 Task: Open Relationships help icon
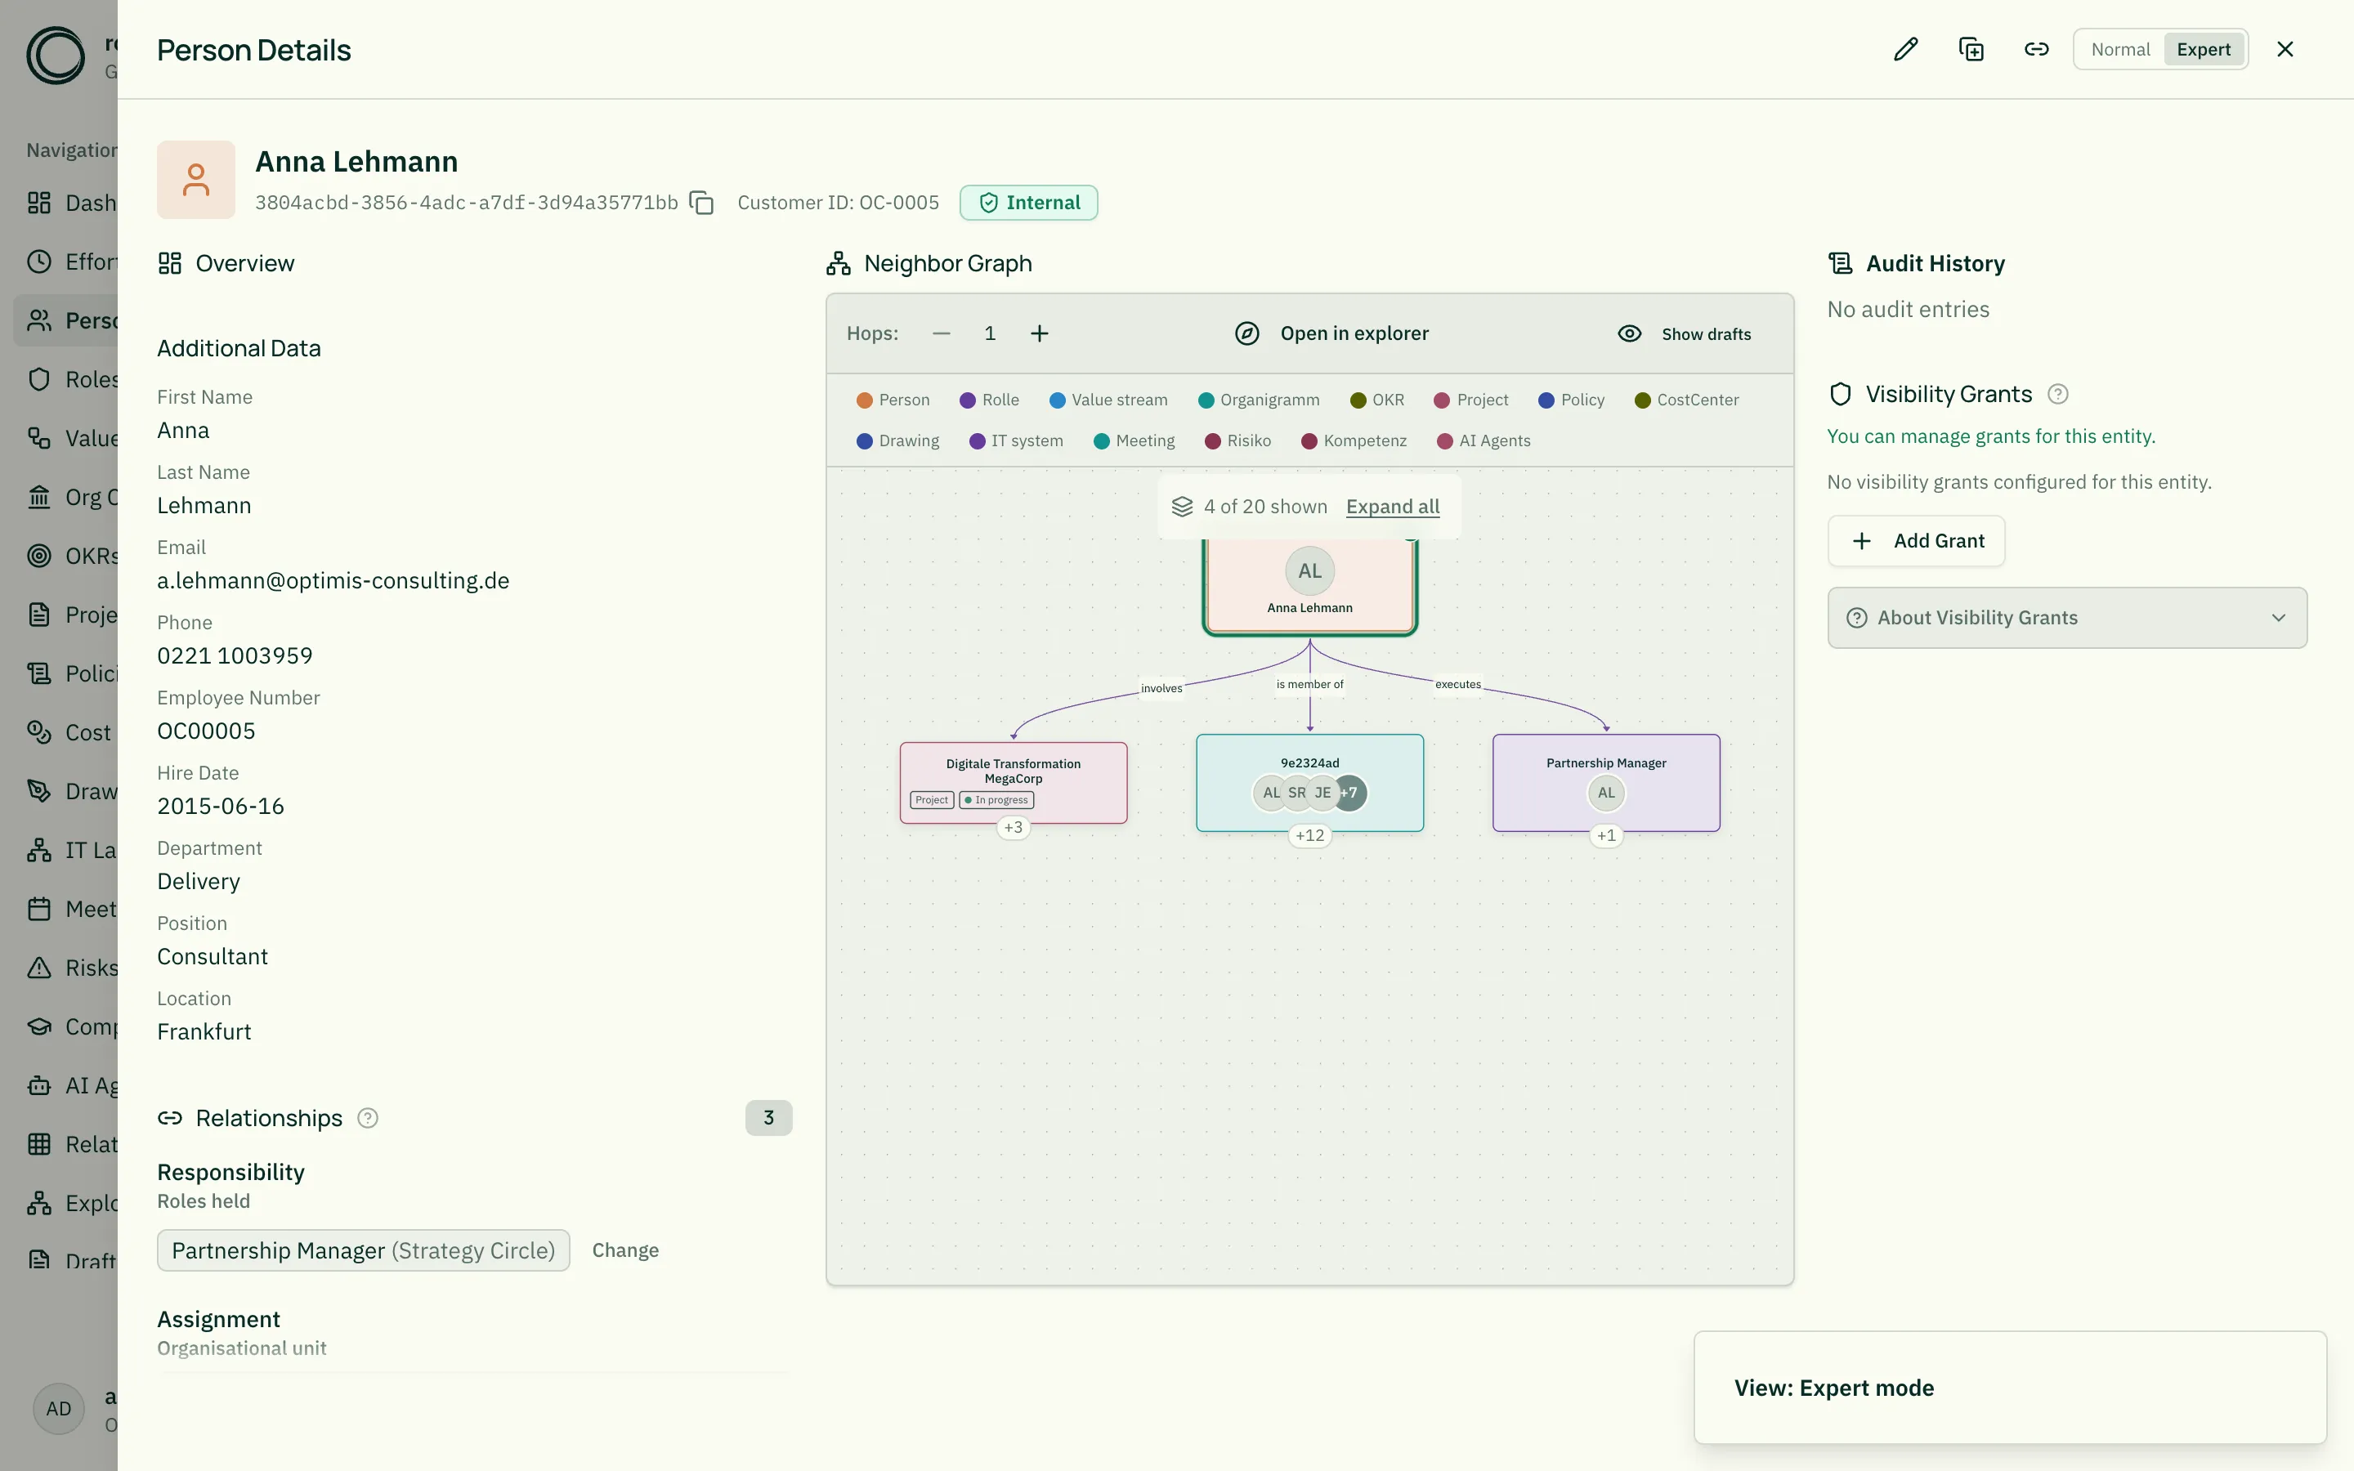point(368,1118)
